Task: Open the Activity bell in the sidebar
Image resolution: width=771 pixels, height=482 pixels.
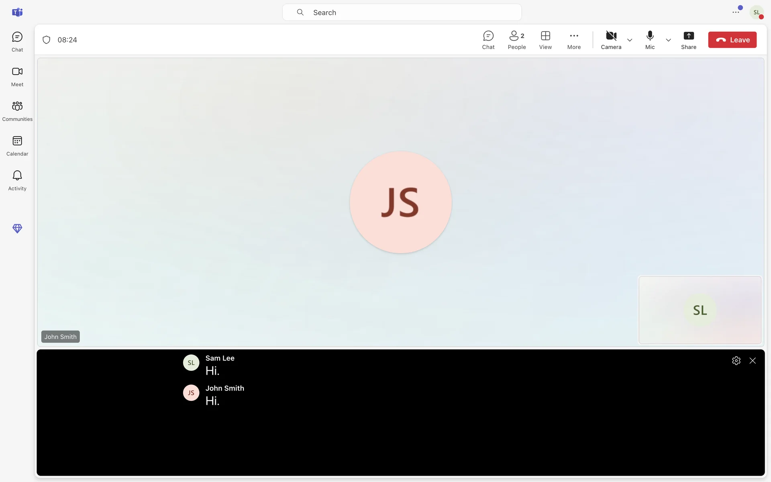Action: pos(17,180)
